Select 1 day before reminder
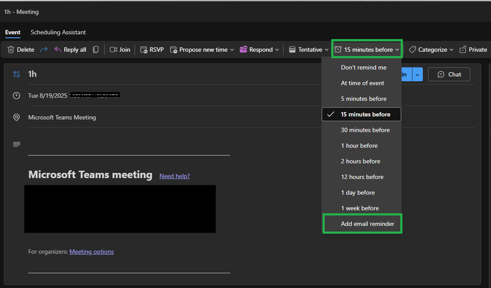491x288 pixels. coord(361,193)
